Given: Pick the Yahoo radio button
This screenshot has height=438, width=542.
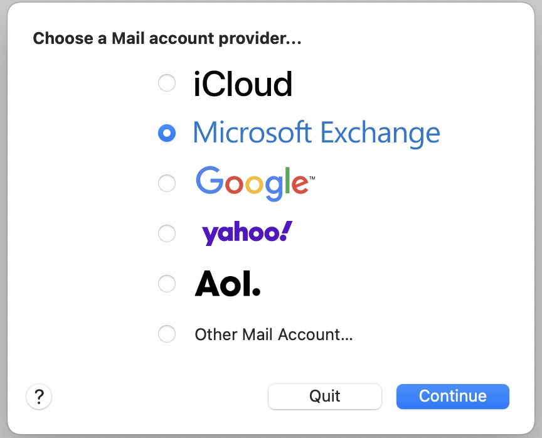Looking at the screenshot, I should 167,233.
